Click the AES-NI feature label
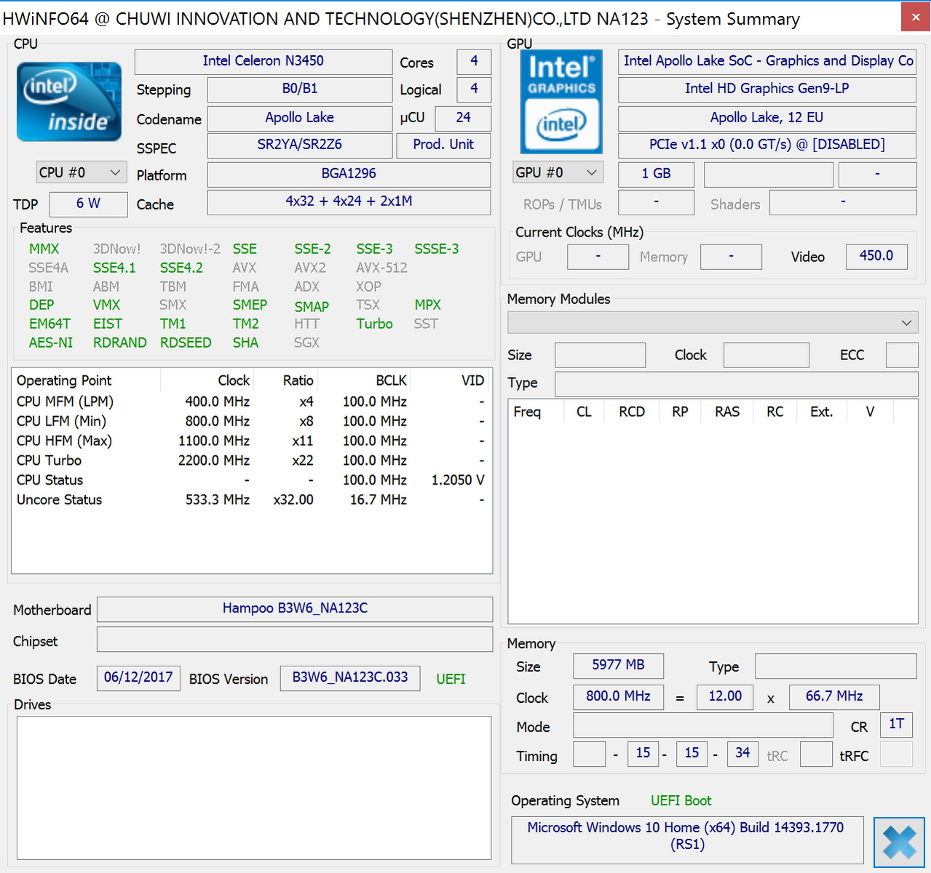The width and height of the screenshot is (931, 873). (51, 343)
